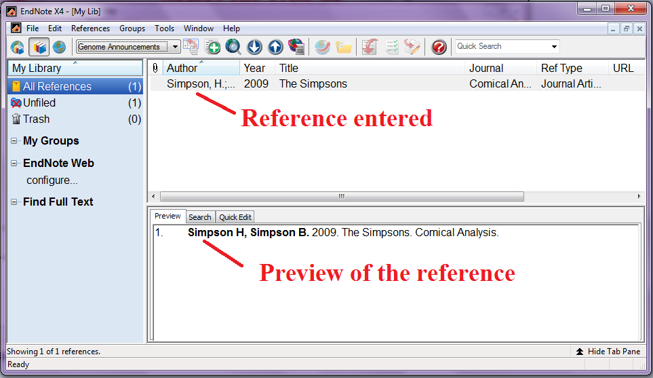Screen dimensions: 653x378
Task: Click EndNote icon in the menu bar
Action: 16,29
